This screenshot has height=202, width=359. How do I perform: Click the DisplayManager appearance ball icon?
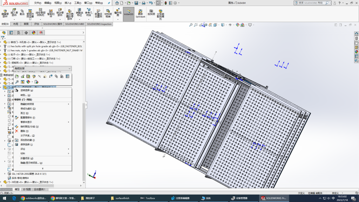coord(34,32)
